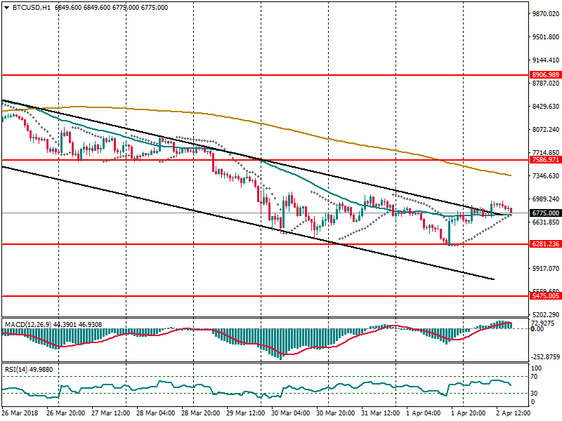Select the 5475.005 red price label
562x421 pixels.
click(x=545, y=296)
